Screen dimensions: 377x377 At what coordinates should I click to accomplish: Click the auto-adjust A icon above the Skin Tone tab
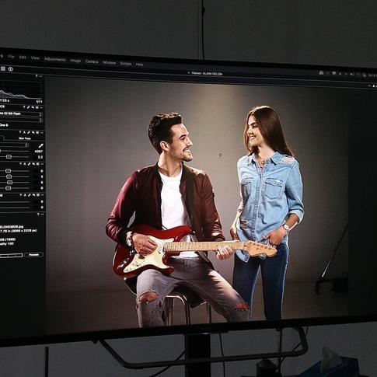25,132
